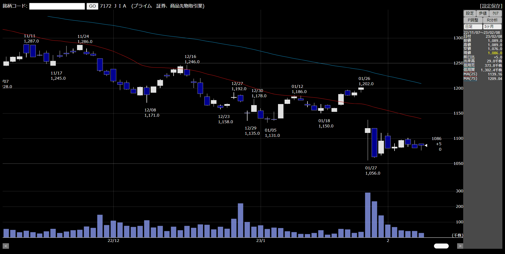Click the 01/26 1,202.0 price label

coord(366,81)
